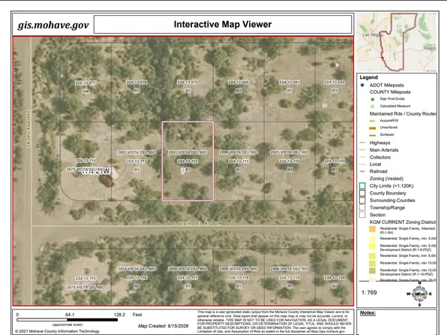The image size is (447, 335).
Task: Select the pink-outlined parcel 2891 VISTA DEL RIO
Action: [x=187, y=161]
